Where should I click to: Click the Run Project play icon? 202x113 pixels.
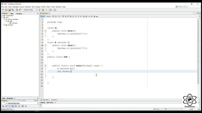click(46, 10)
